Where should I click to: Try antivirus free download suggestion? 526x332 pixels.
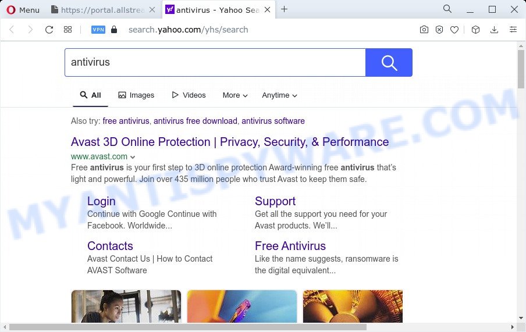coord(196,121)
